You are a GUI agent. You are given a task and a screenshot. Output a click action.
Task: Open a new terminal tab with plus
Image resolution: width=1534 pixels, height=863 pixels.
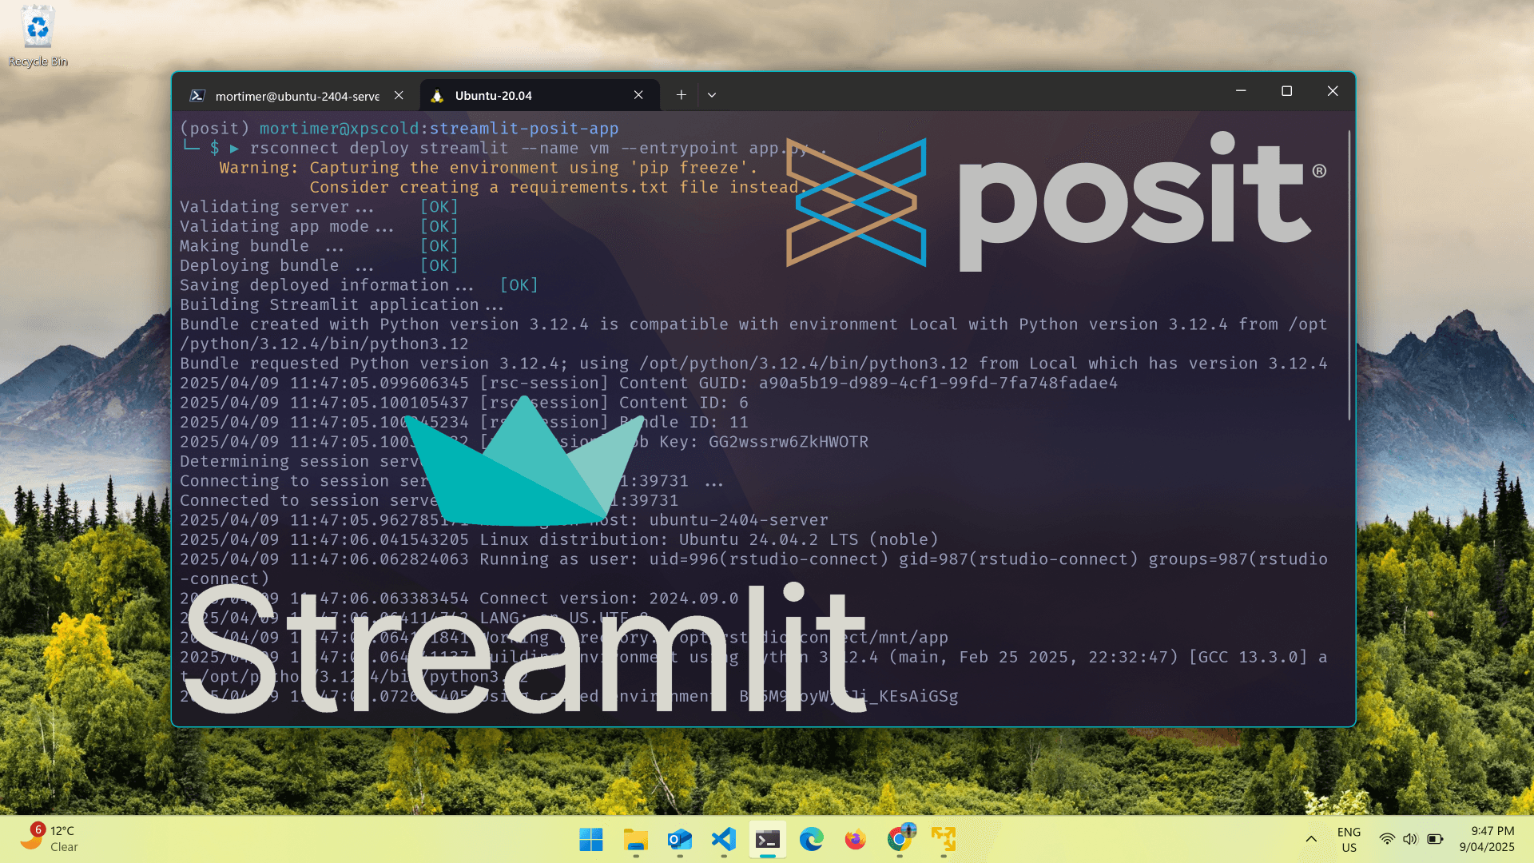[681, 95]
